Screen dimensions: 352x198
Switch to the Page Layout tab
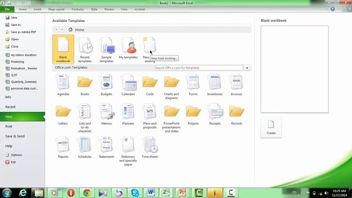click(56, 9)
